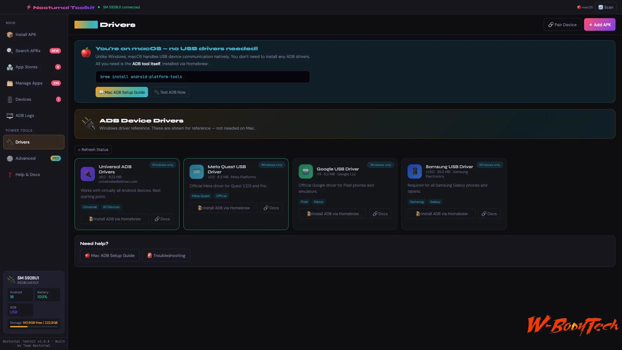Click the Google USB Driver robot icon
The height and width of the screenshot is (350, 622).
(305, 171)
